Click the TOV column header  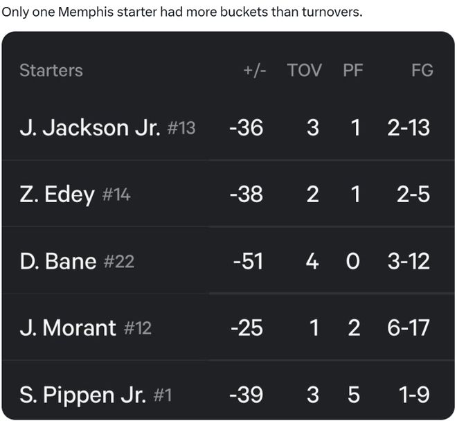coord(304,70)
